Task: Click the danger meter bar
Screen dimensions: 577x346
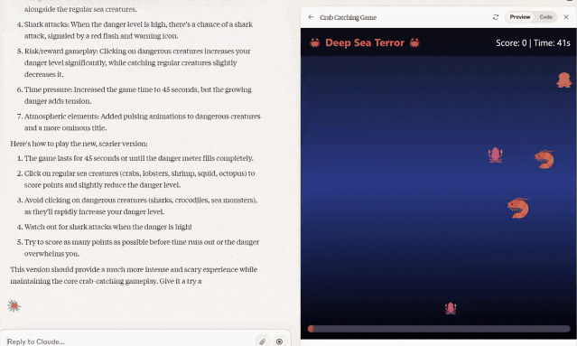Action: coord(439,329)
